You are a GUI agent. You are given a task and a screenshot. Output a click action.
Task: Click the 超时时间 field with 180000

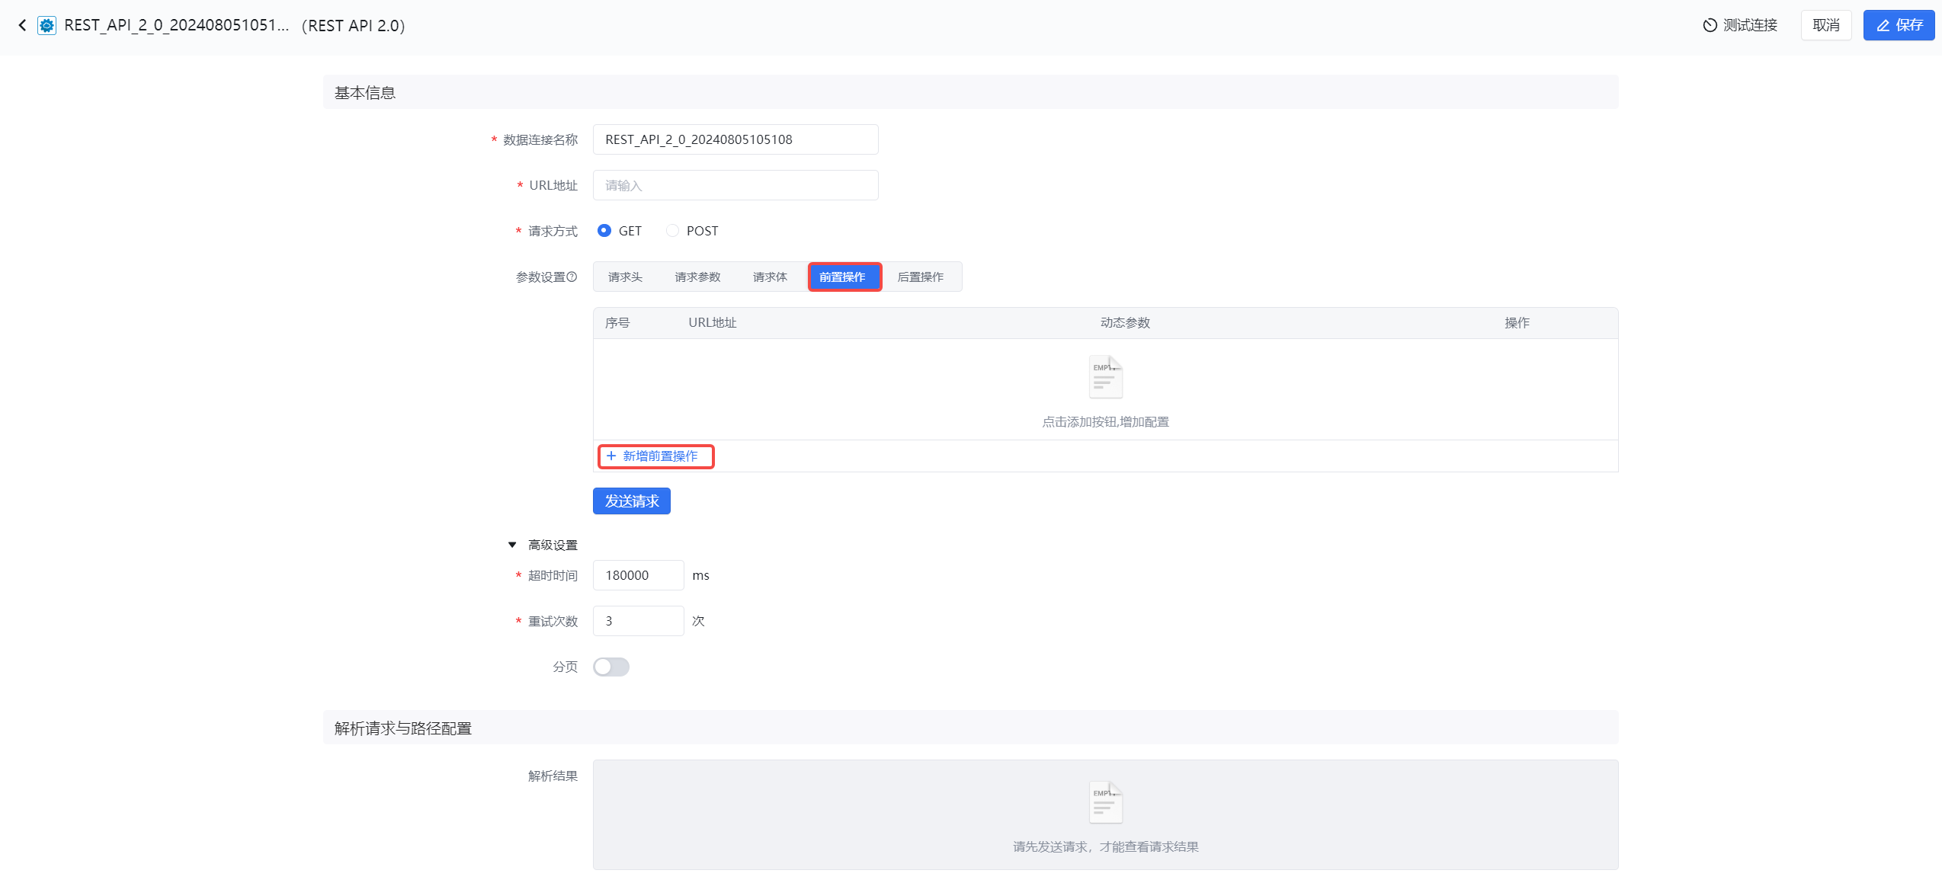point(638,575)
